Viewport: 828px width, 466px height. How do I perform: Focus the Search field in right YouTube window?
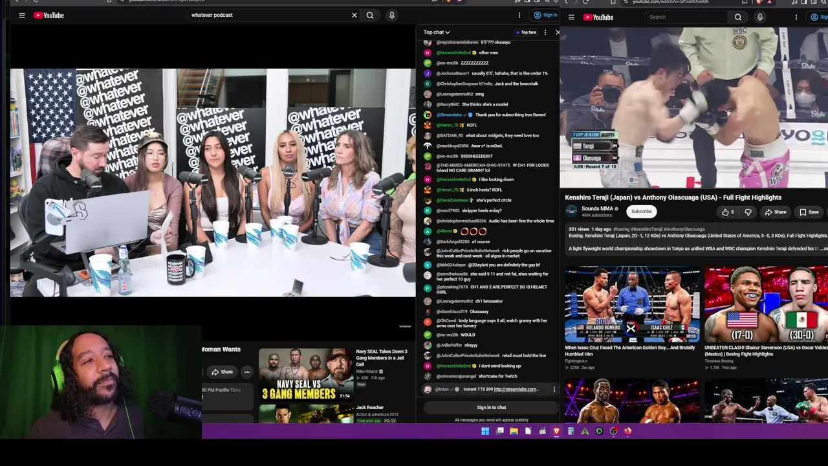pyautogui.click(x=686, y=17)
